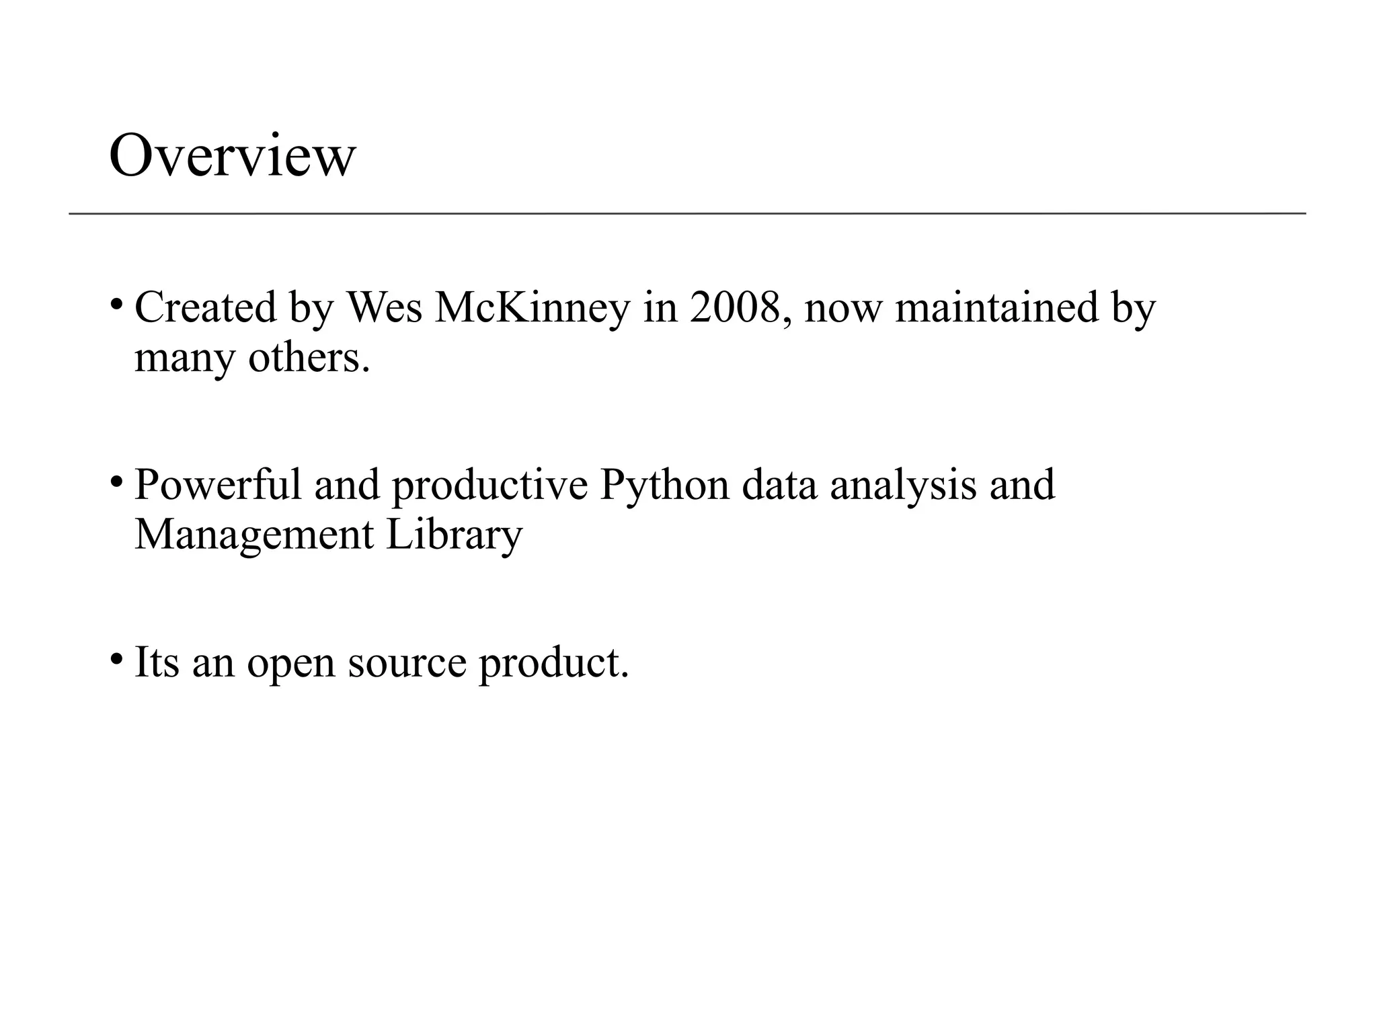Place cursor on the word "Powerful"
This screenshot has width=1377, height=1033.
pos(218,484)
